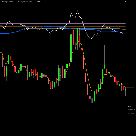Click the lowest red candlestick at the chart bottom
The width and height of the screenshot is (136, 136).
pyautogui.click(x=92, y=101)
